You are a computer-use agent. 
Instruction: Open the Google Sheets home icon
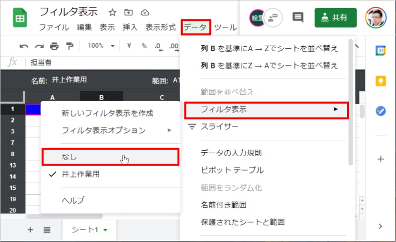coord(20,18)
